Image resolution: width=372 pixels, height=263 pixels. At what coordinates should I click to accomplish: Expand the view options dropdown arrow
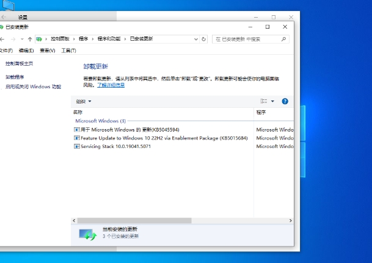(272, 101)
